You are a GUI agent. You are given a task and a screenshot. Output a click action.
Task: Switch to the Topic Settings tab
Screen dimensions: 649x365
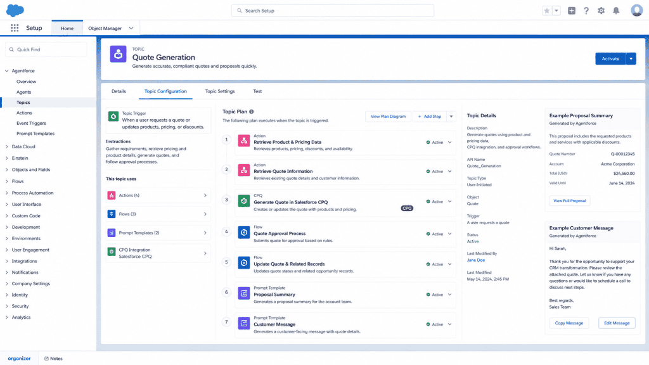click(x=220, y=91)
